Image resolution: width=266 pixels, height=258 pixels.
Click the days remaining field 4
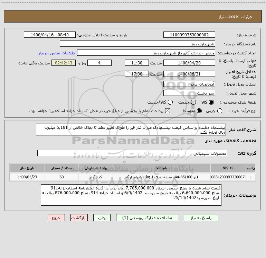click(x=99, y=63)
